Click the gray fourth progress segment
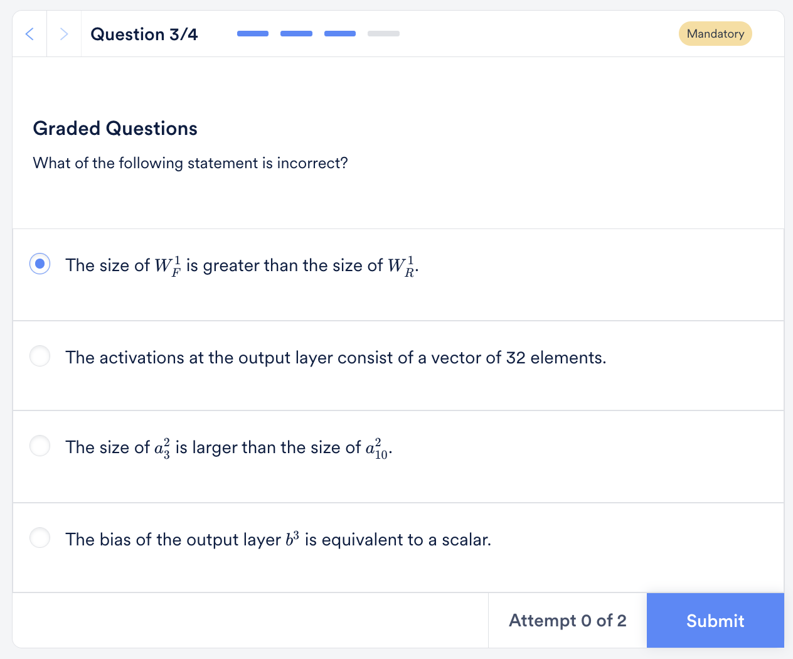This screenshot has width=793, height=659. pyautogui.click(x=383, y=33)
